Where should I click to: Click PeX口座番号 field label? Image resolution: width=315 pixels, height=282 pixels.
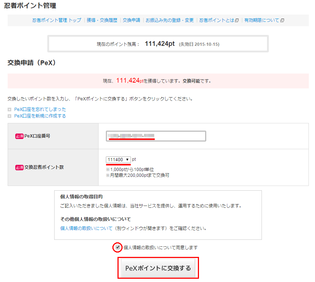[x=37, y=136]
